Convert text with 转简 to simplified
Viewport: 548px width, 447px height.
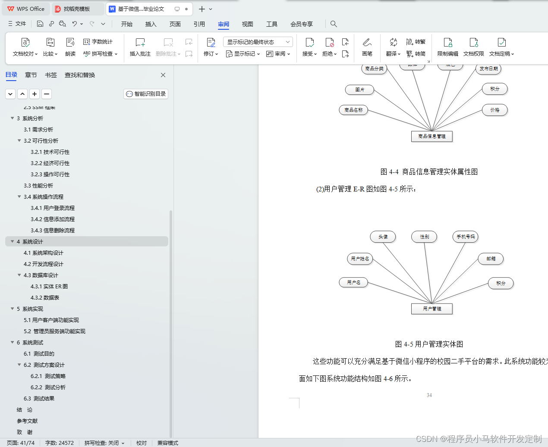click(416, 54)
